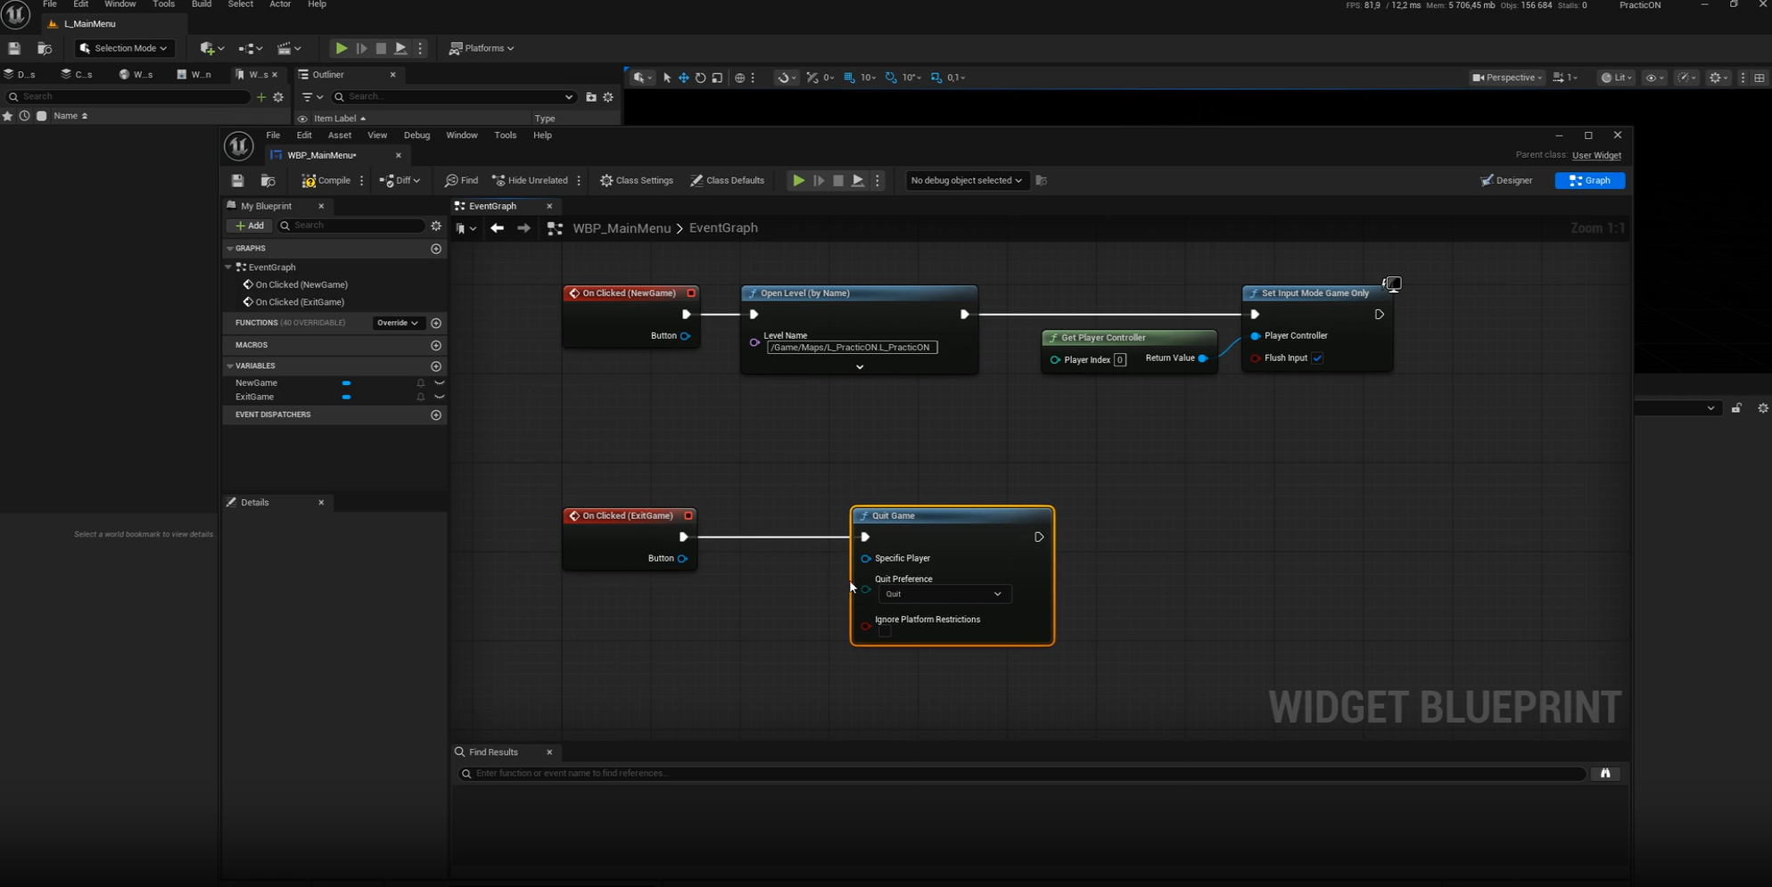Add a new variable with plus icon
Viewport: 1772px width, 887px height.
(x=436, y=366)
